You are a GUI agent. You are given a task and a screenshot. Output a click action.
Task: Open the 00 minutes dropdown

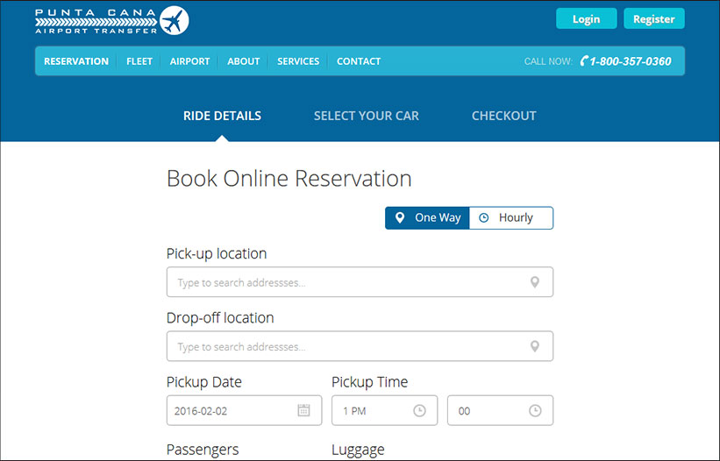pyautogui.click(x=500, y=410)
